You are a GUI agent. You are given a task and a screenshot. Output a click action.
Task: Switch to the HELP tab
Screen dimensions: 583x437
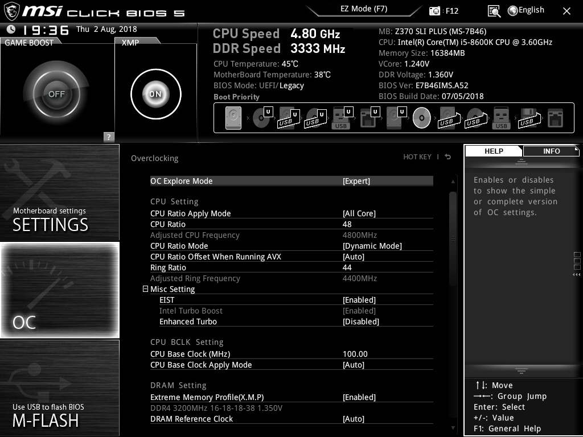pos(494,151)
